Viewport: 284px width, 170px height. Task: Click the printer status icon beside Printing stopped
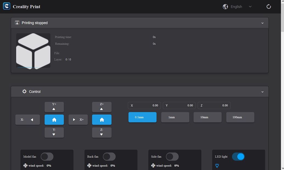pos(17,22)
